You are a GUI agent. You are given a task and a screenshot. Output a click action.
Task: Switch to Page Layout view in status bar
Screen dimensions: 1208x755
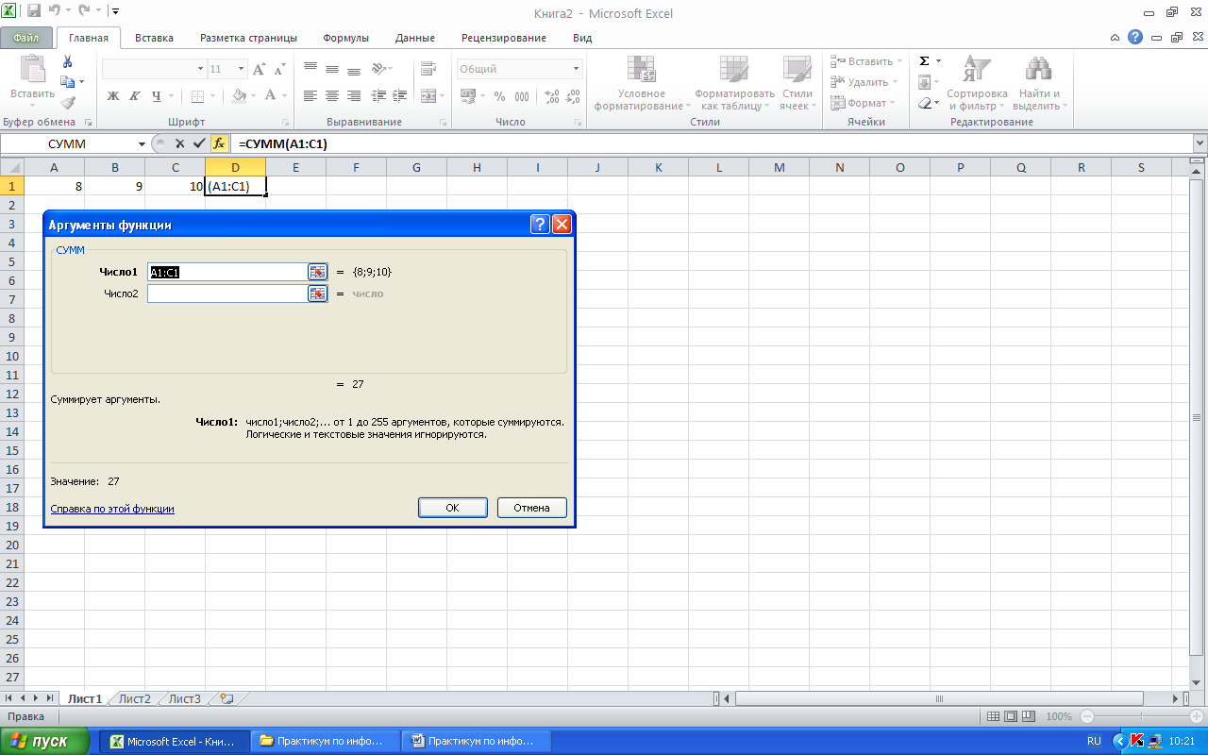coord(1011,716)
